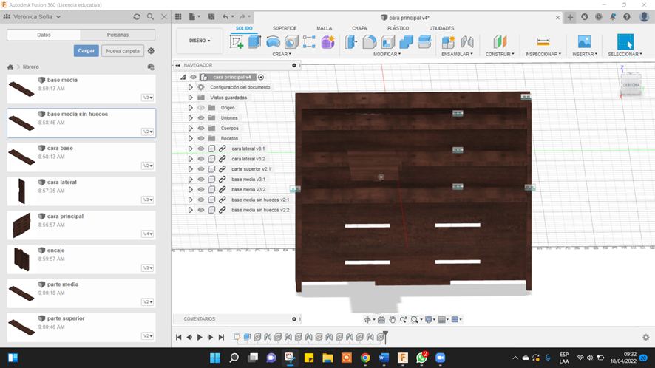The height and width of the screenshot is (368, 655).
Task: Hide component cara lateral v3:1
Action: pos(201,149)
